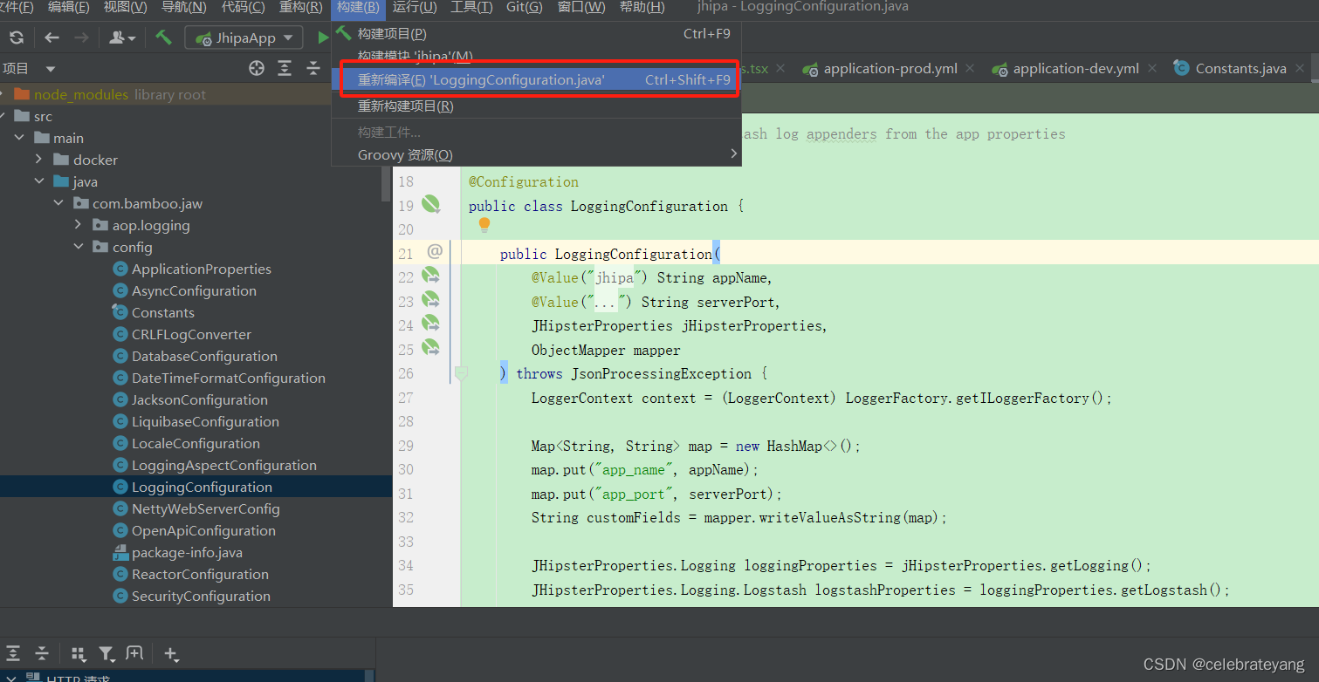Click the @ gutter icon on line 21

point(435,252)
